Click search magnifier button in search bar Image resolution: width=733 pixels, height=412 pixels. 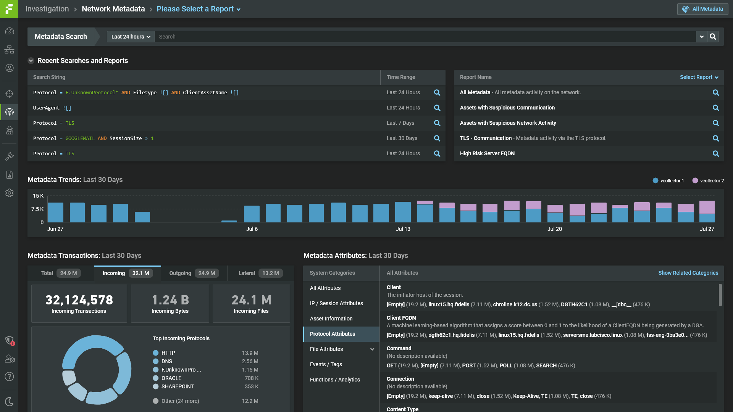click(713, 37)
